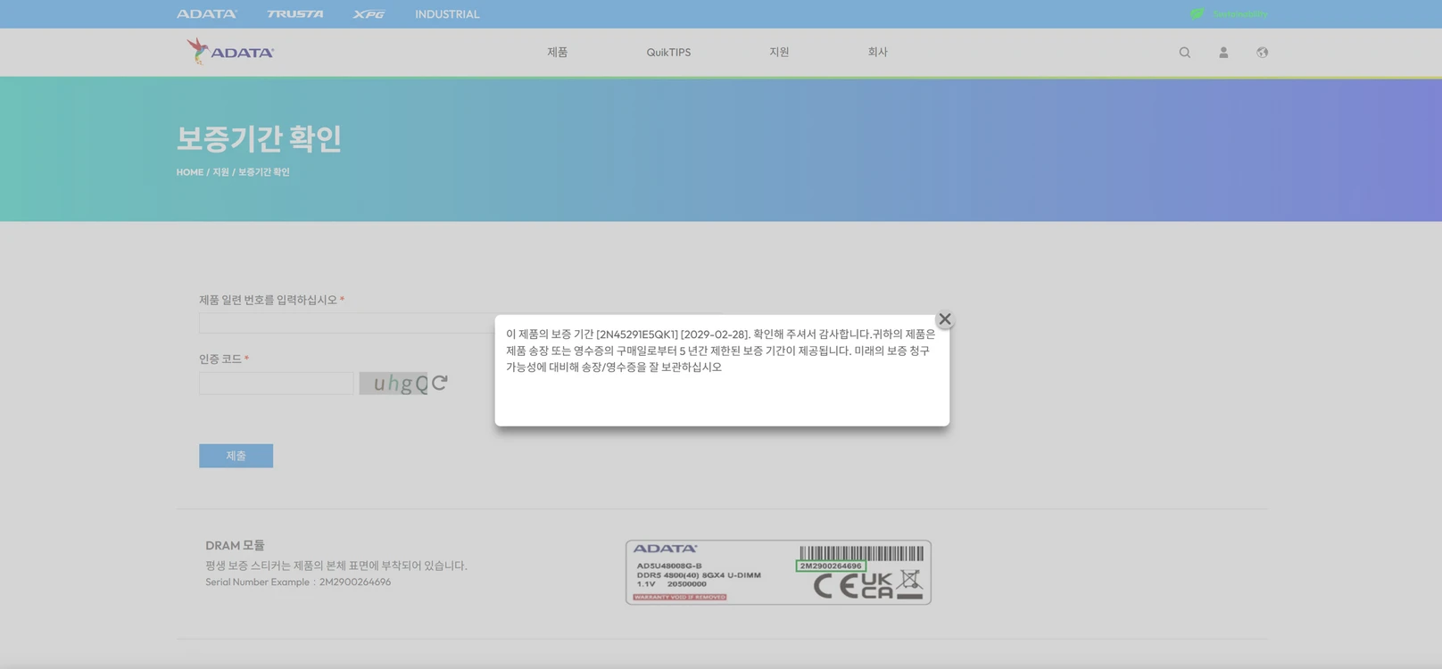This screenshot has height=669, width=1442.
Task: Open the 지원 navigation menu
Action: 779,53
